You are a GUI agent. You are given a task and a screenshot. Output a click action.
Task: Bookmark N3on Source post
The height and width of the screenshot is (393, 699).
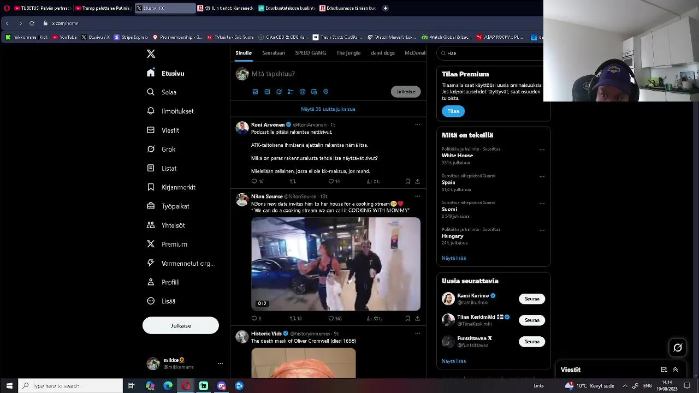tap(408, 318)
